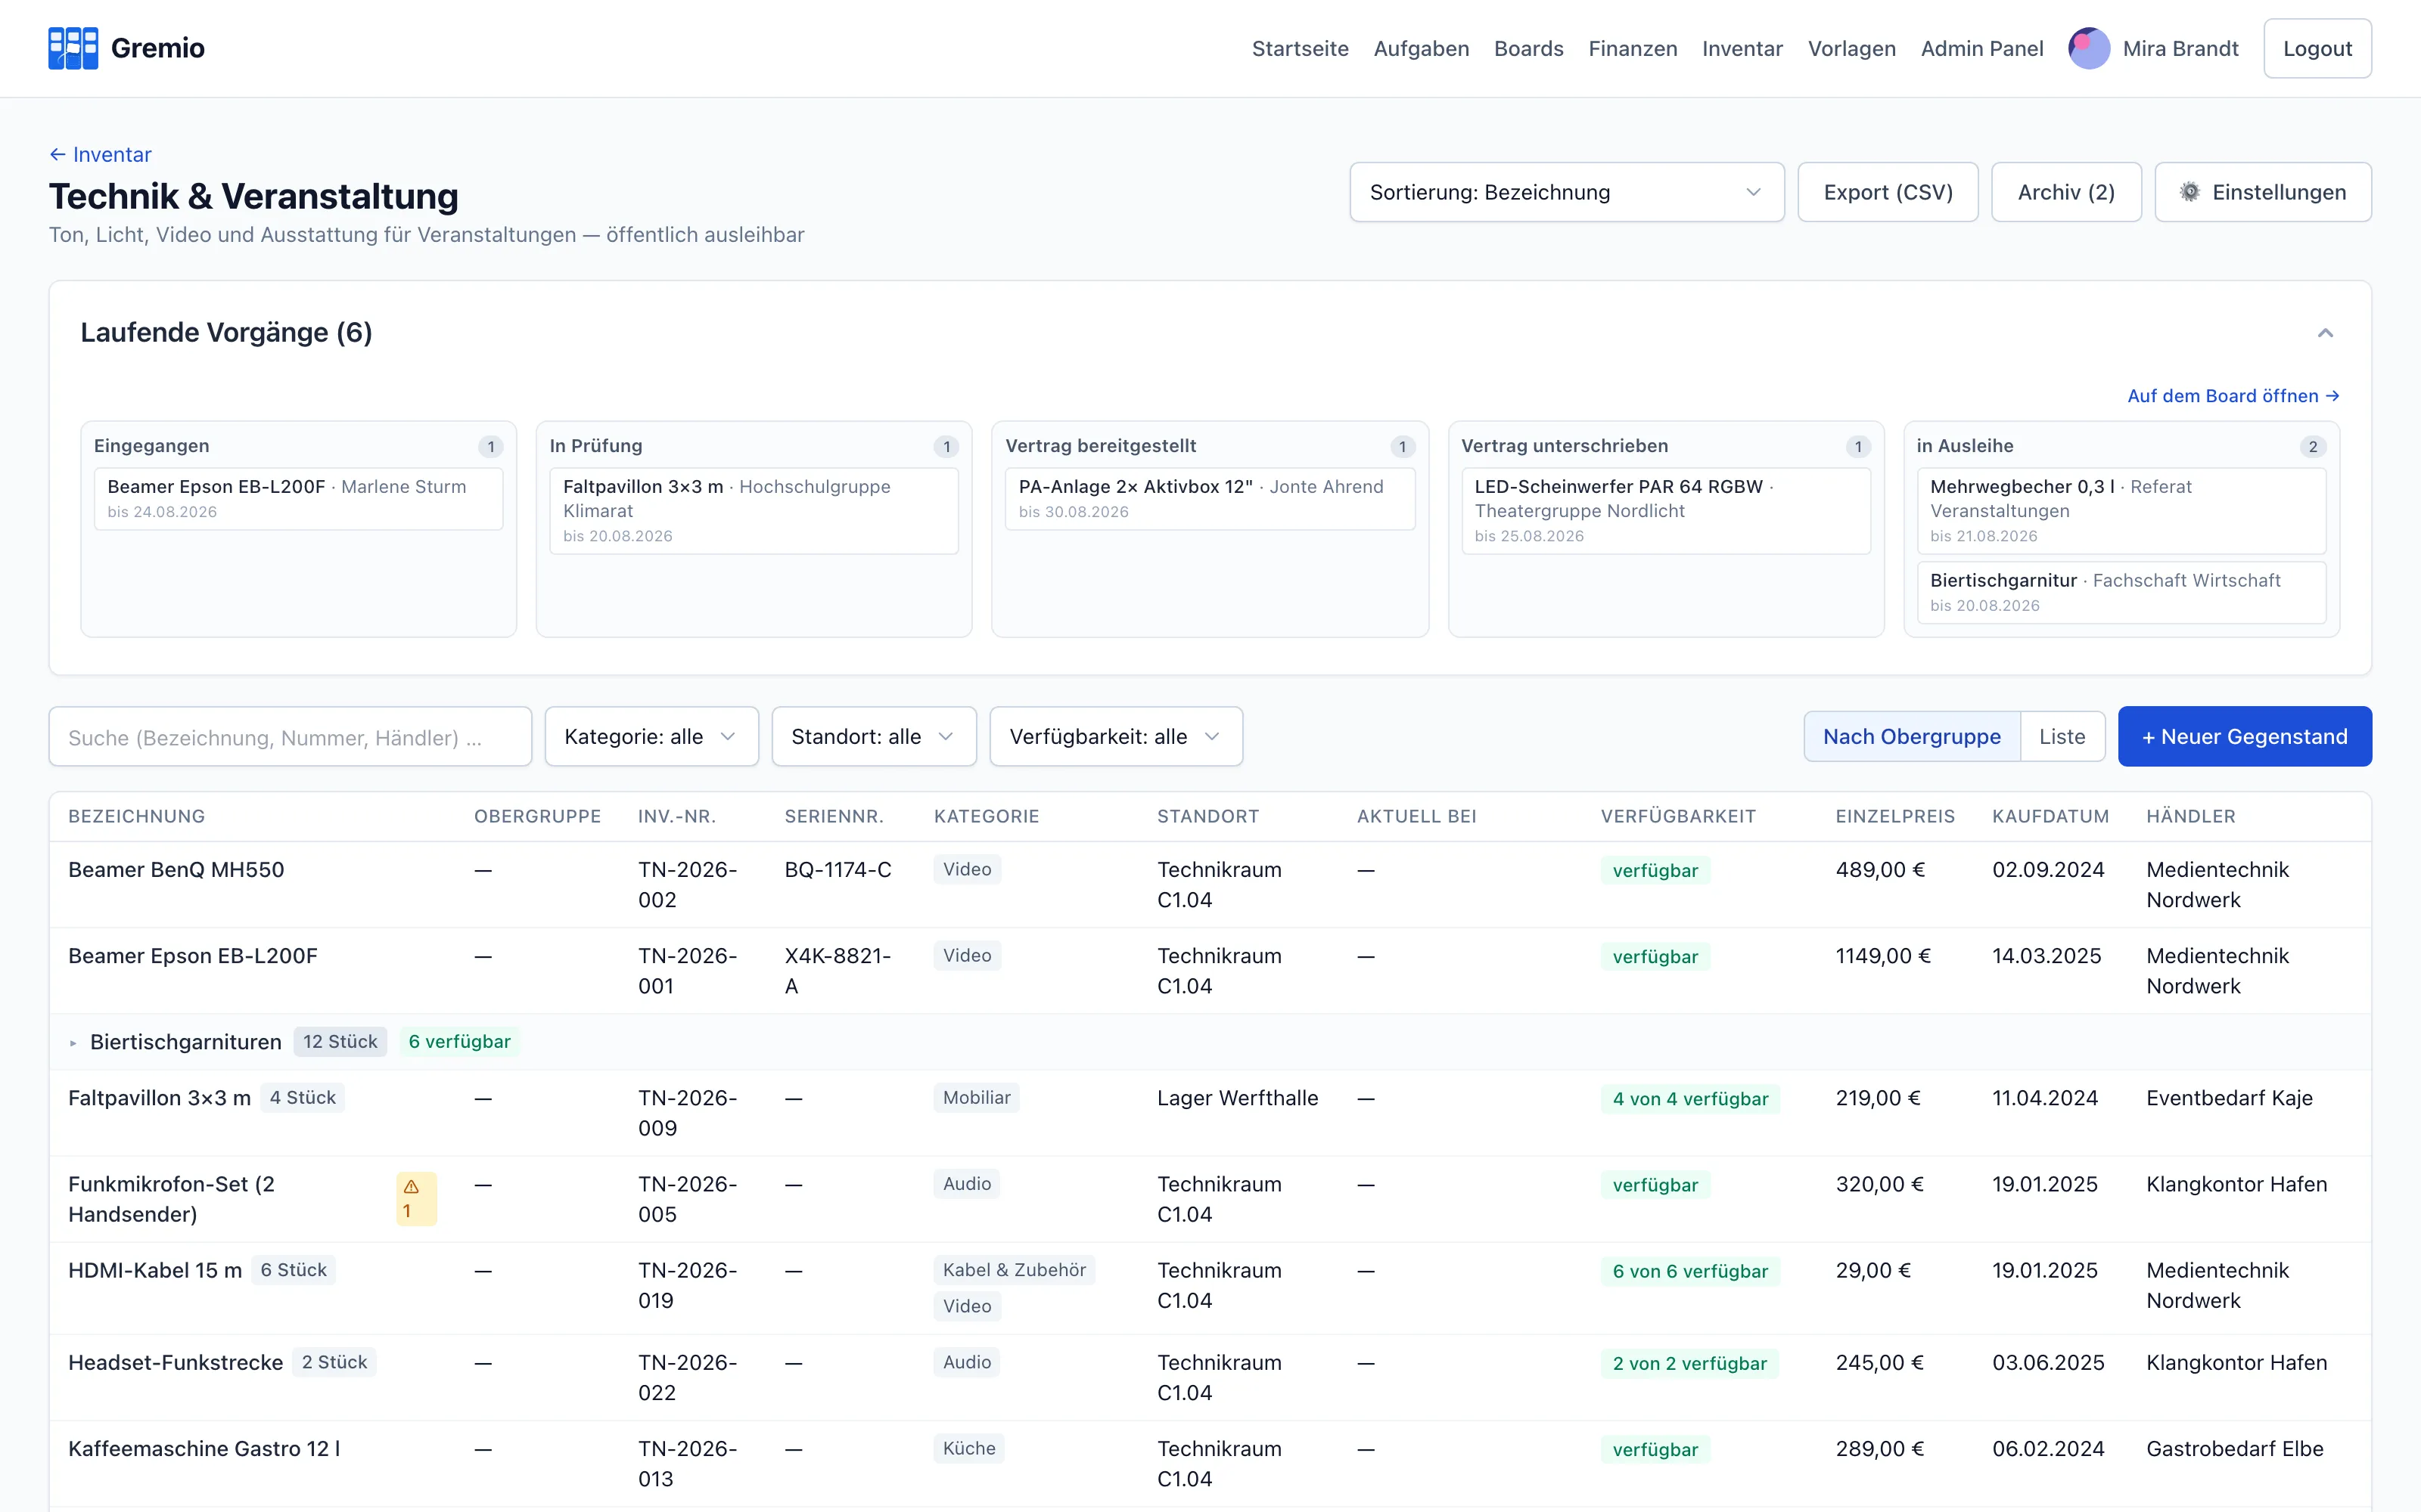This screenshot has width=2421, height=1512.
Task: Open the Faltpavillon 3×3 m request card
Action: click(x=754, y=511)
